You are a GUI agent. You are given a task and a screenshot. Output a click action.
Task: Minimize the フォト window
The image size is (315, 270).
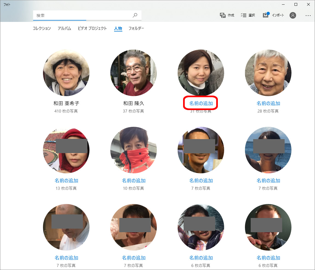coord(283,4)
